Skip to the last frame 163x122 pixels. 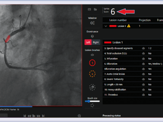tap(43, 116)
